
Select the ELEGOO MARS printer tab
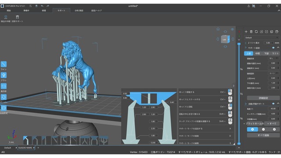click(x=26, y=148)
